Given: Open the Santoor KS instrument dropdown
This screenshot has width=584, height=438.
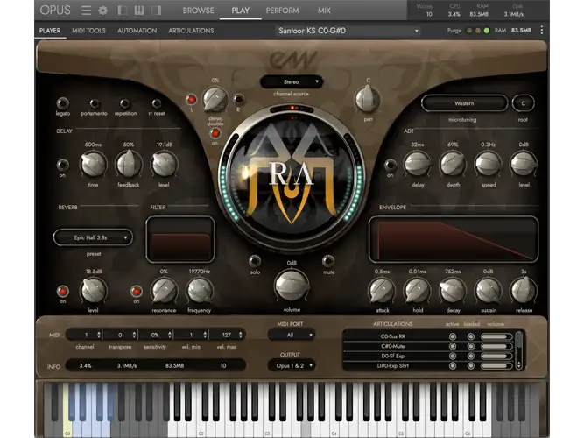Looking at the screenshot, I should 348,31.
